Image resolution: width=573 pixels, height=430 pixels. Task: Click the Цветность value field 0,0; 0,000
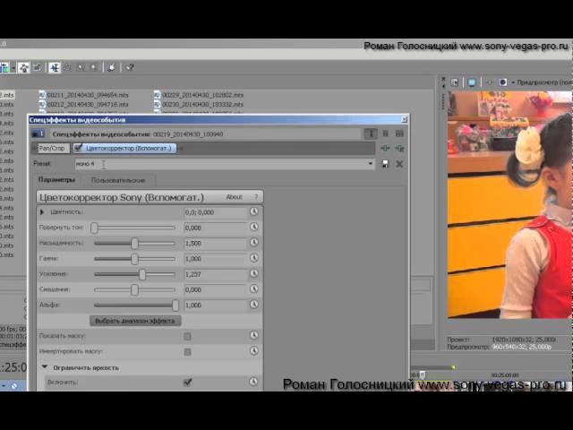pyautogui.click(x=216, y=212)
